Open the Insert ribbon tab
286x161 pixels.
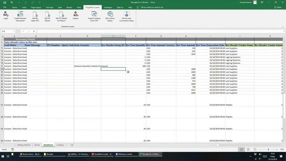click(24, 7)
